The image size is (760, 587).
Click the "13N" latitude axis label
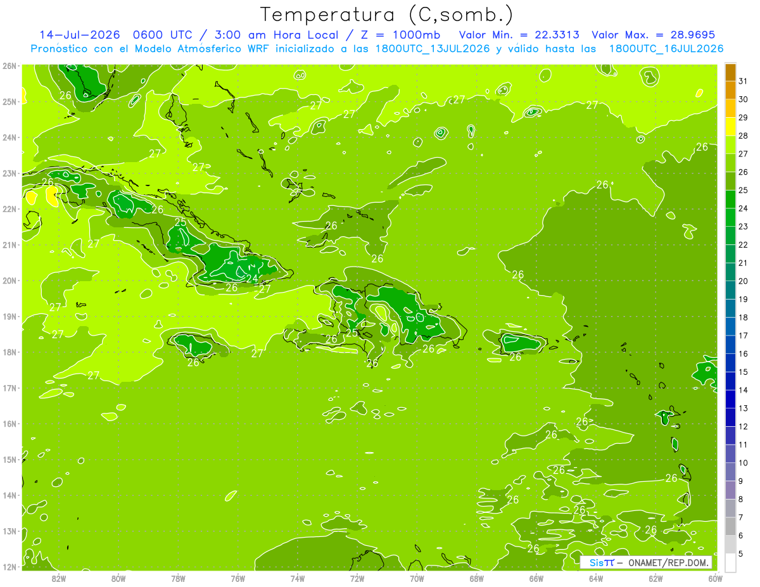(x=9, y=531)
